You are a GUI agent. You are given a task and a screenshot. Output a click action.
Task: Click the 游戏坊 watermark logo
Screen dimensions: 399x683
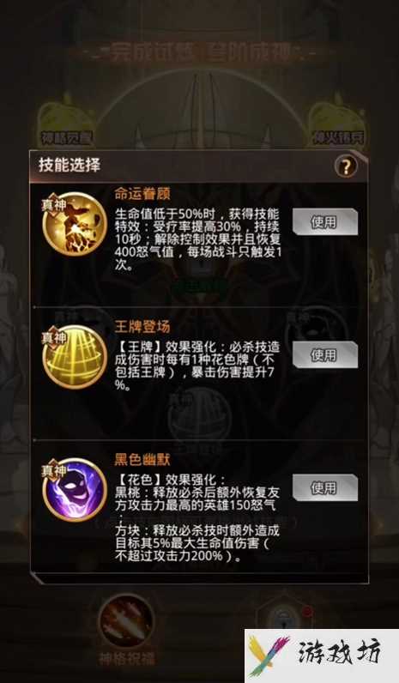[x=322, y=656]
